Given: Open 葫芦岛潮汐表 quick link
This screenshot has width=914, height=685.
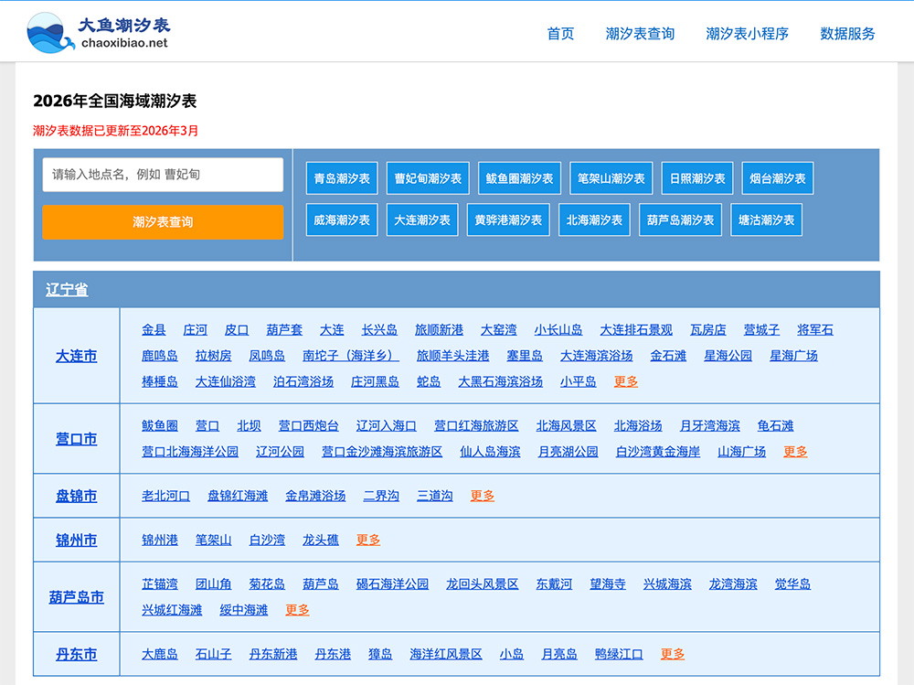Looking at the screenshot, I should (680, 220).
